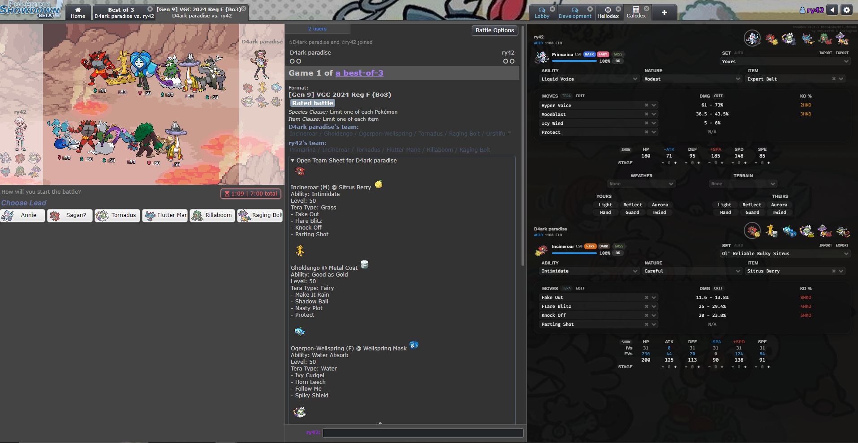The width and height of the screenshot is (858, 443).
Task: Toggle TERA for Primarina's moves
Action: (566, 96)
